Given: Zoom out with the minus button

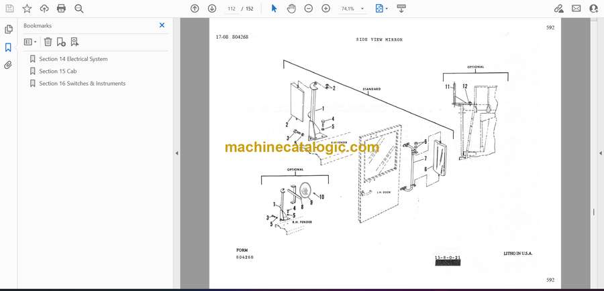Looking at the screenshot, I should [309, 9].
